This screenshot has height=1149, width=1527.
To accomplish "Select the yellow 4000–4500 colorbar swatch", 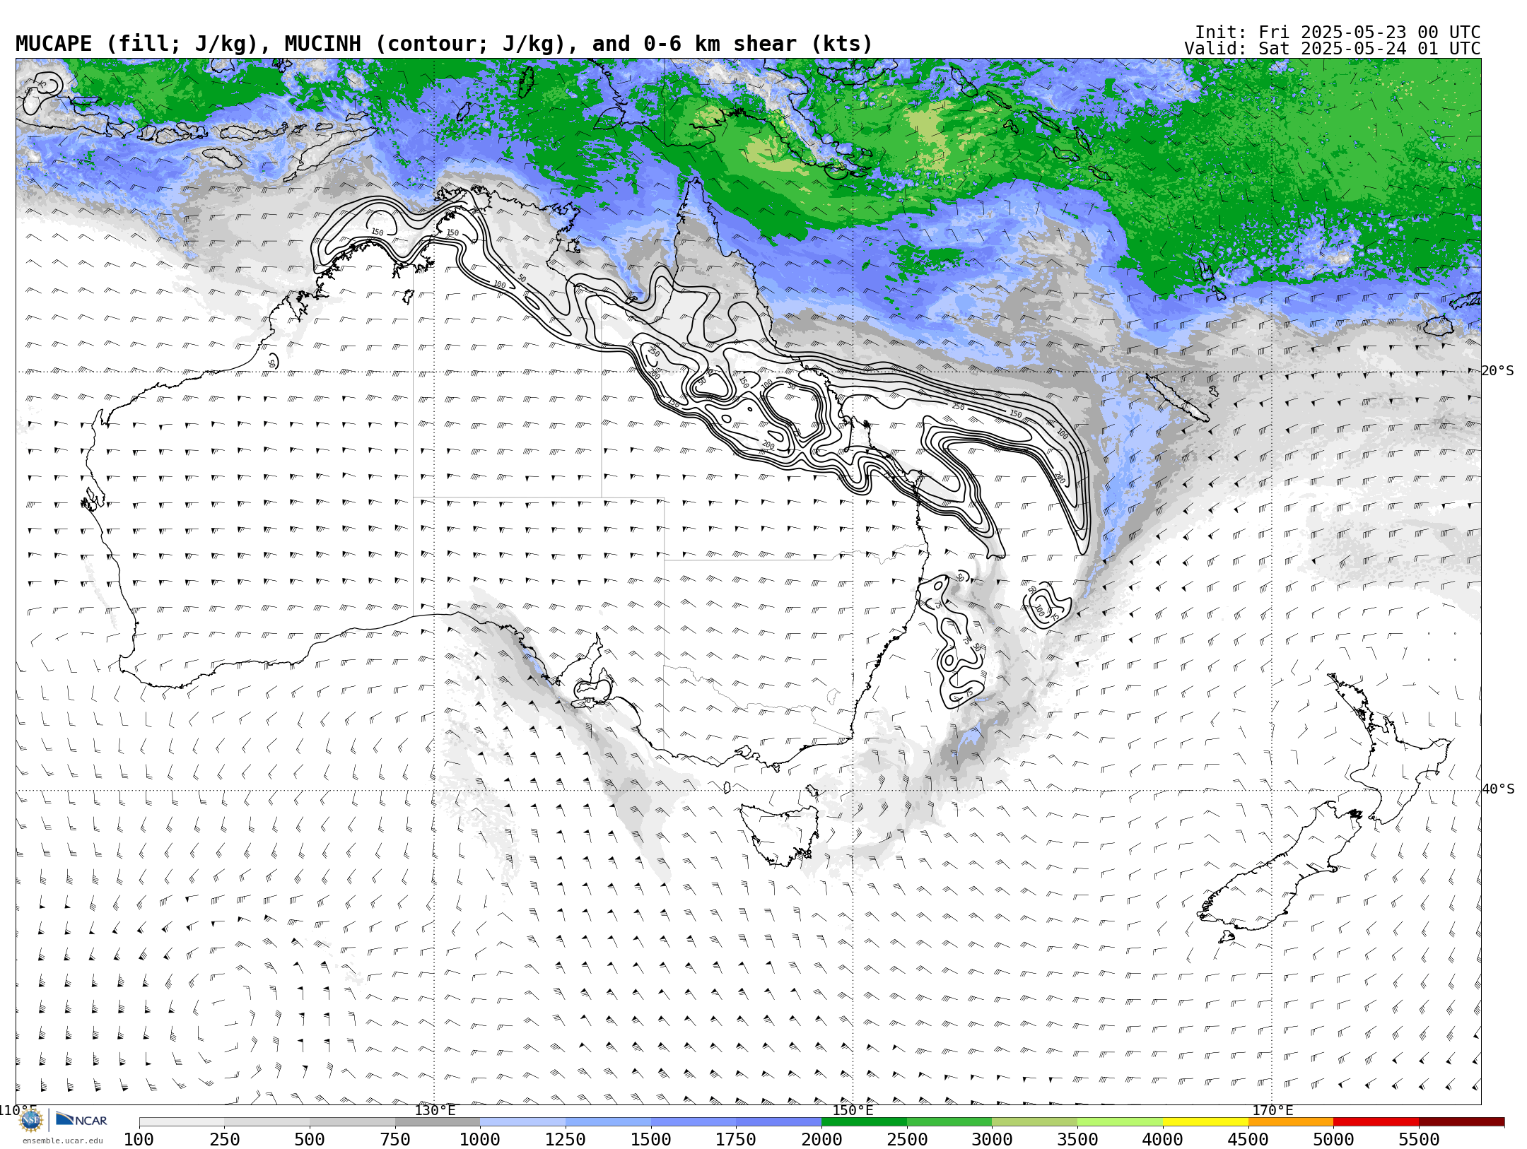I will point(1205,1122).
